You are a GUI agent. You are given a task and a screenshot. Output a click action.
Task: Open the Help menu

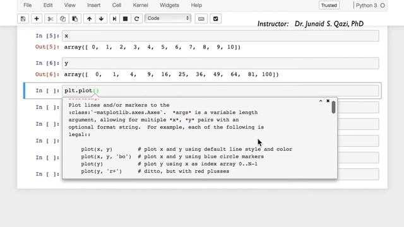(196, 5)
